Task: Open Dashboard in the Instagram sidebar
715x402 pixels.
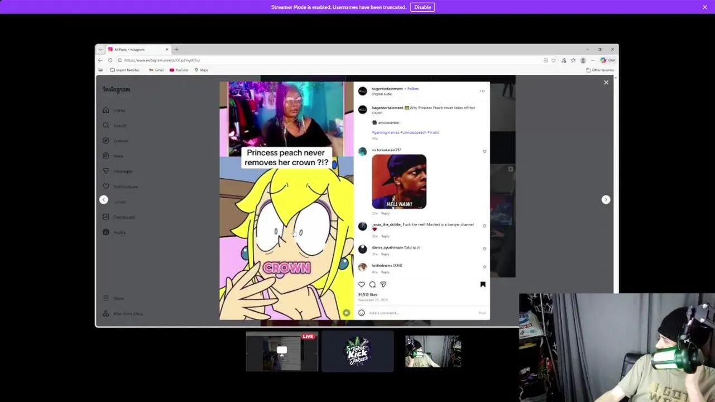Action: click(119, 217)
